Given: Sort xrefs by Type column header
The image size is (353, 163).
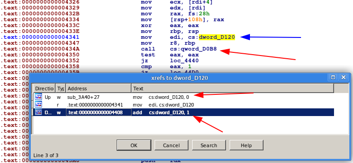Looking at the screenshot, I should pos(61,88).
